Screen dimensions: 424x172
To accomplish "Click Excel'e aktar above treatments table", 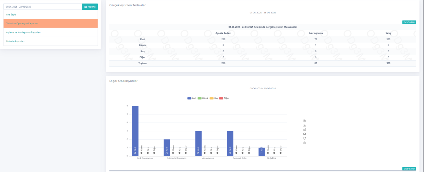I will coord(409,22).
